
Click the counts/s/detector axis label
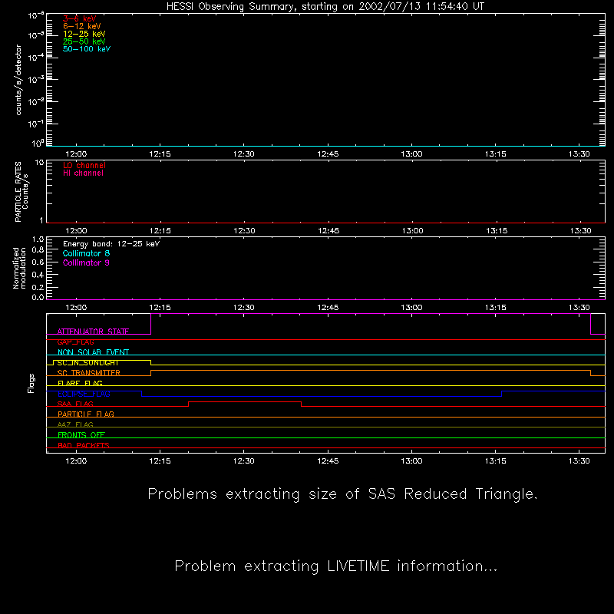18,80
